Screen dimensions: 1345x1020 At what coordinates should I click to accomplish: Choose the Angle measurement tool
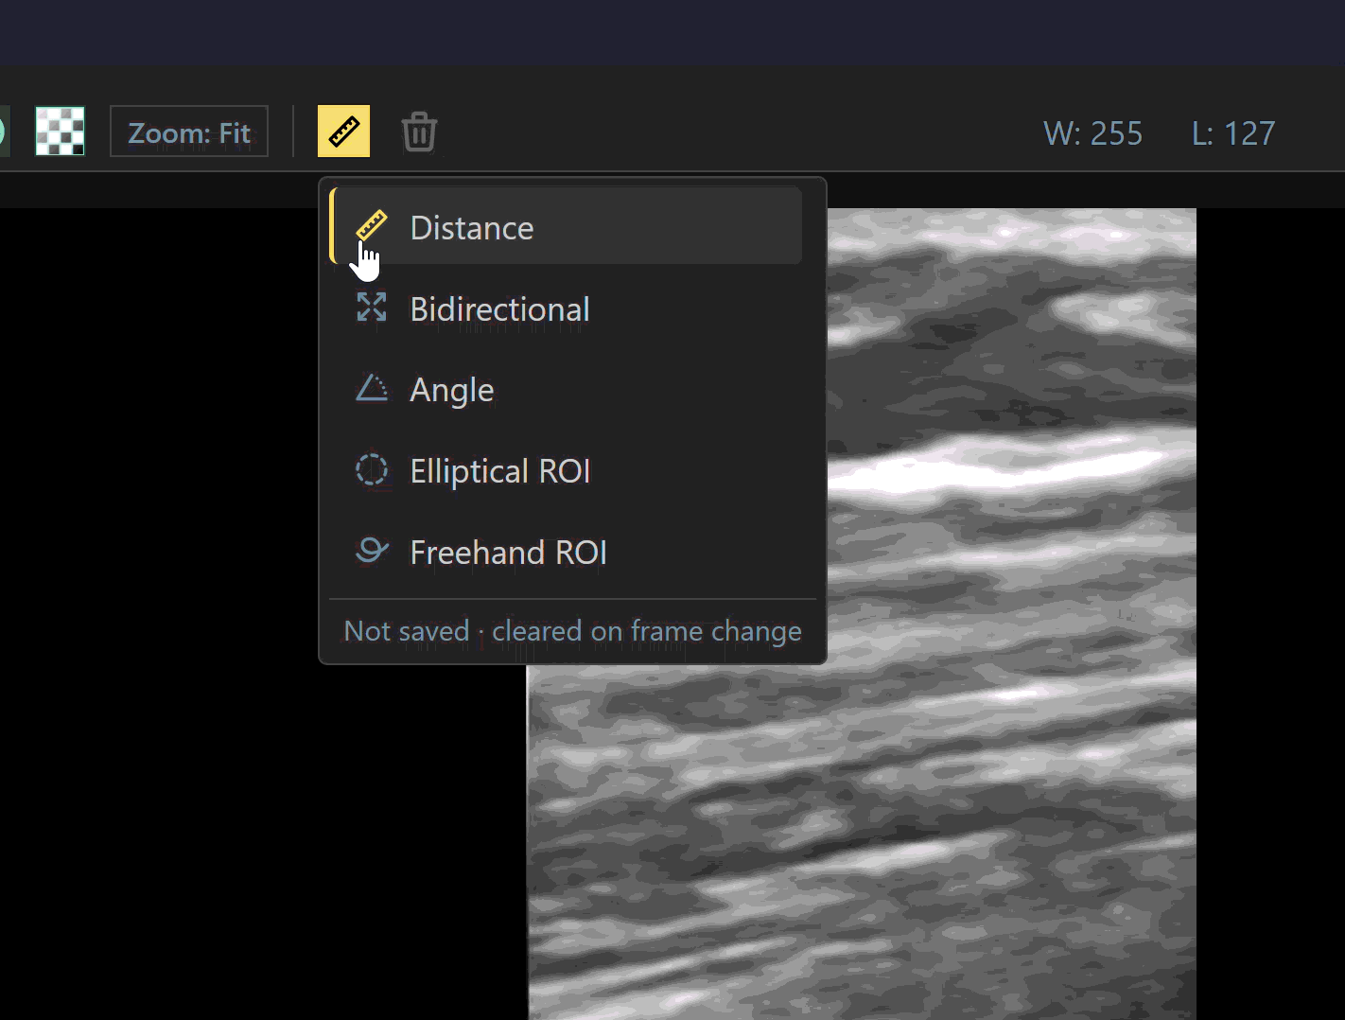coord(566,389)
